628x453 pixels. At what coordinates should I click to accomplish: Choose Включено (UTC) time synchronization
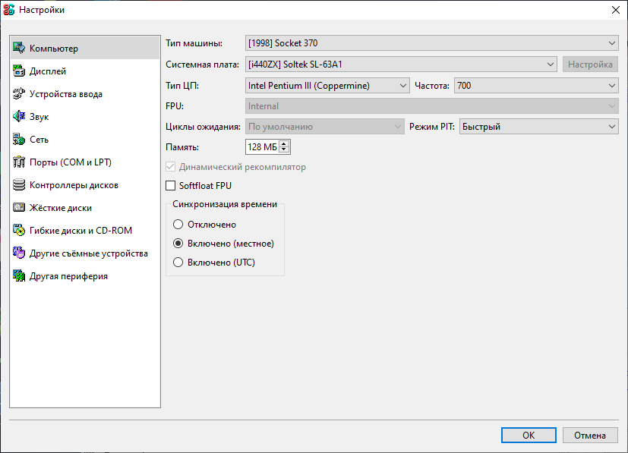coord(178,263)
